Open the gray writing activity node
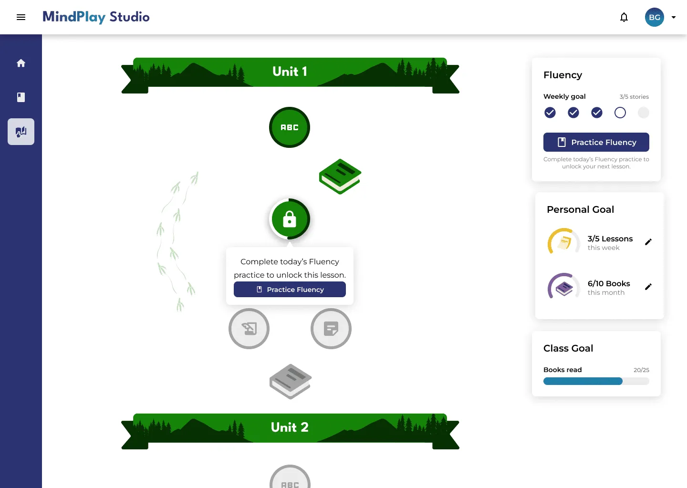This screenshot has height=488, width=687. pos(249,329)
